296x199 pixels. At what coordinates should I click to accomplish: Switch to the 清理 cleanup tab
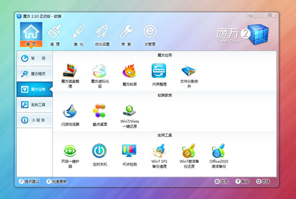coord(55,35)
